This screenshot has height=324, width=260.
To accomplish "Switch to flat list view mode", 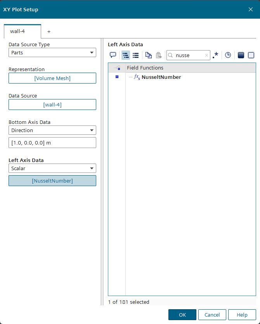I will [135, 55].
